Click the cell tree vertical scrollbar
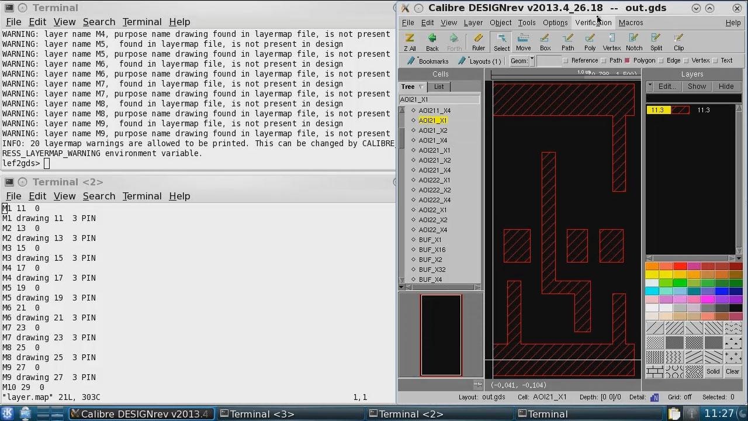The width and height of the screenshot is (748, 421). click(401, 196)
